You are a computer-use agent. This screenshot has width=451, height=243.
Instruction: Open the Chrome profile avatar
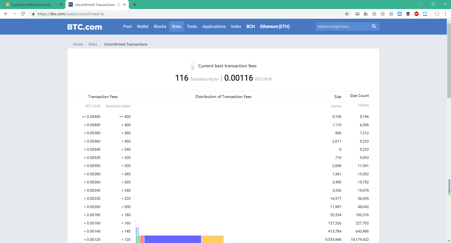point(437,14)
